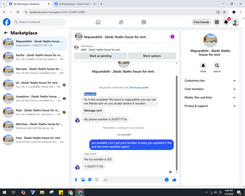This screenshot has width=245, height=196.
Task: View site information icon in address bar
Action: pyautogui.click(x=26, y=12)
